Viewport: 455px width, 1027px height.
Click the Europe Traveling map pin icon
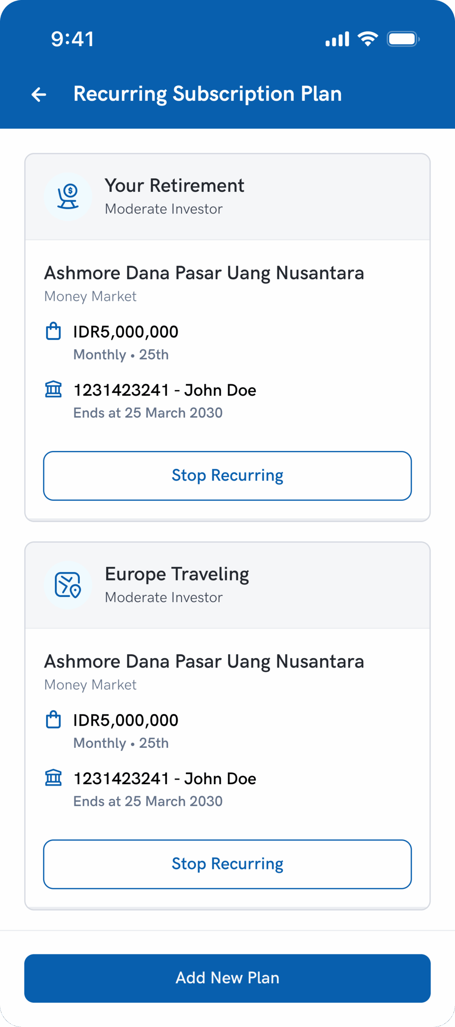(x=68, y=585)
